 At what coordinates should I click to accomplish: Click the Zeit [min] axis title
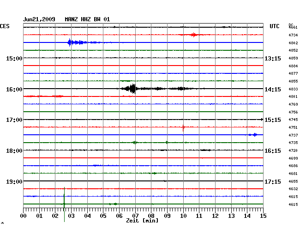[x=142, y=221]
